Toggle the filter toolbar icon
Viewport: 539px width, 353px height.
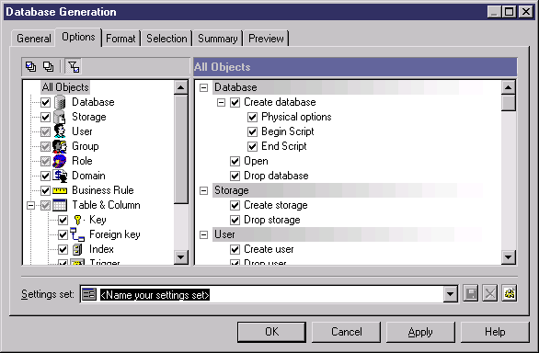click(x=74, y=67)
